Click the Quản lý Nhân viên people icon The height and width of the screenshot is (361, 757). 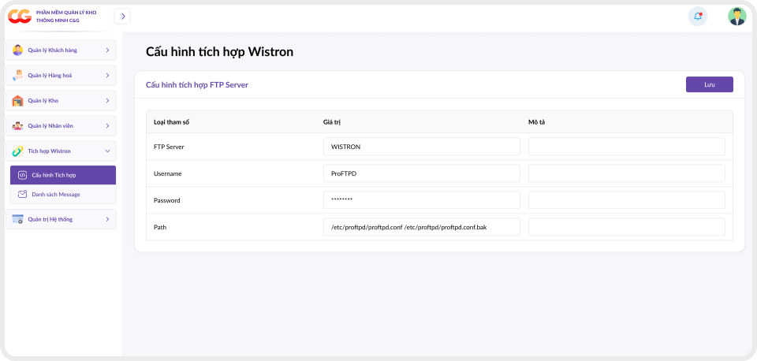(x=18, y=126)
